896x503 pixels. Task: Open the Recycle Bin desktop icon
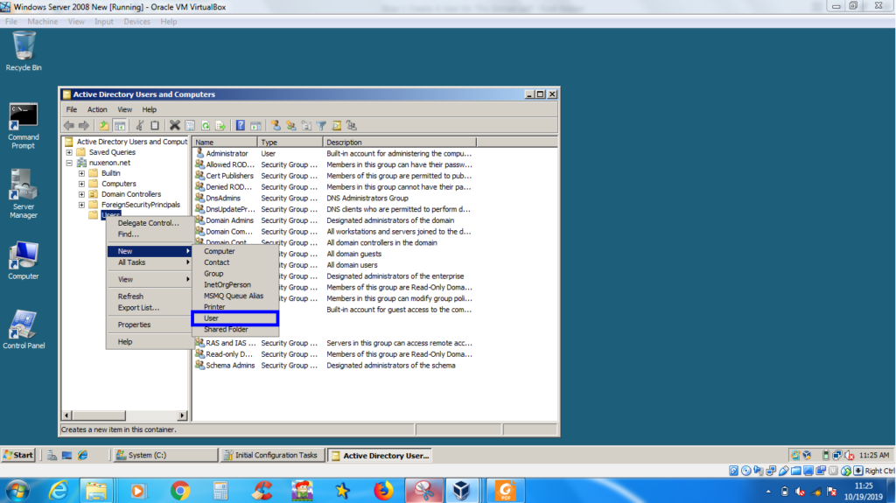(24, 52)
